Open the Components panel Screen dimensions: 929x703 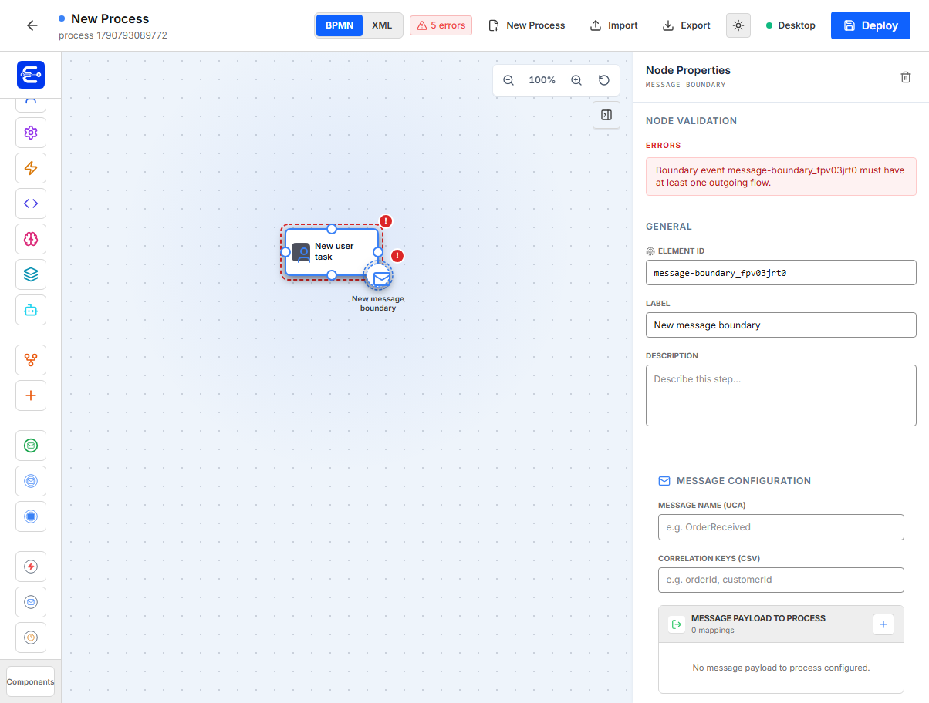(x=31, y=681)
